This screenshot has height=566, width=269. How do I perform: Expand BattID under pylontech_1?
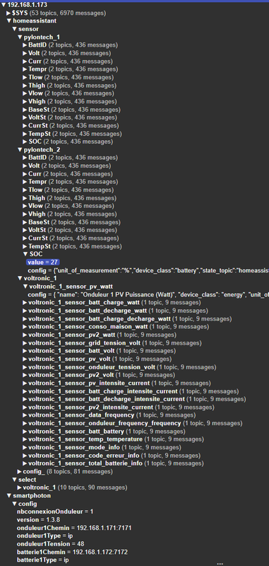25,45
